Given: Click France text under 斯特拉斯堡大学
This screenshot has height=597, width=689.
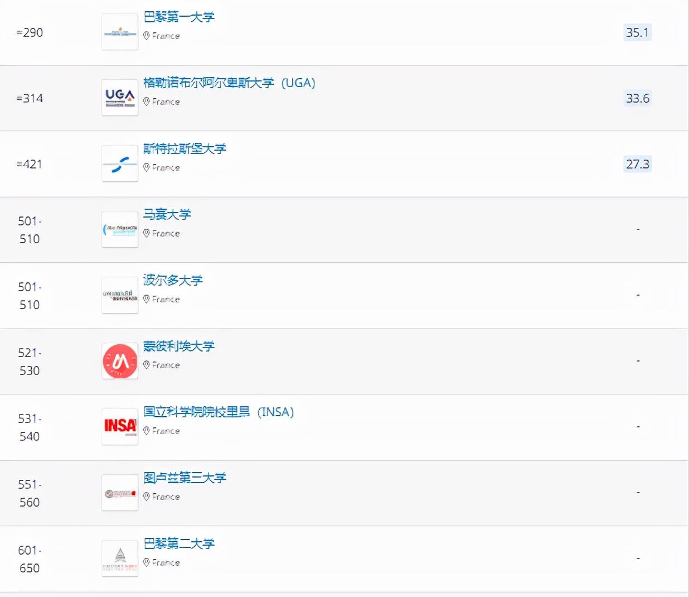Looking at the screenshot, I should [166, 167].
